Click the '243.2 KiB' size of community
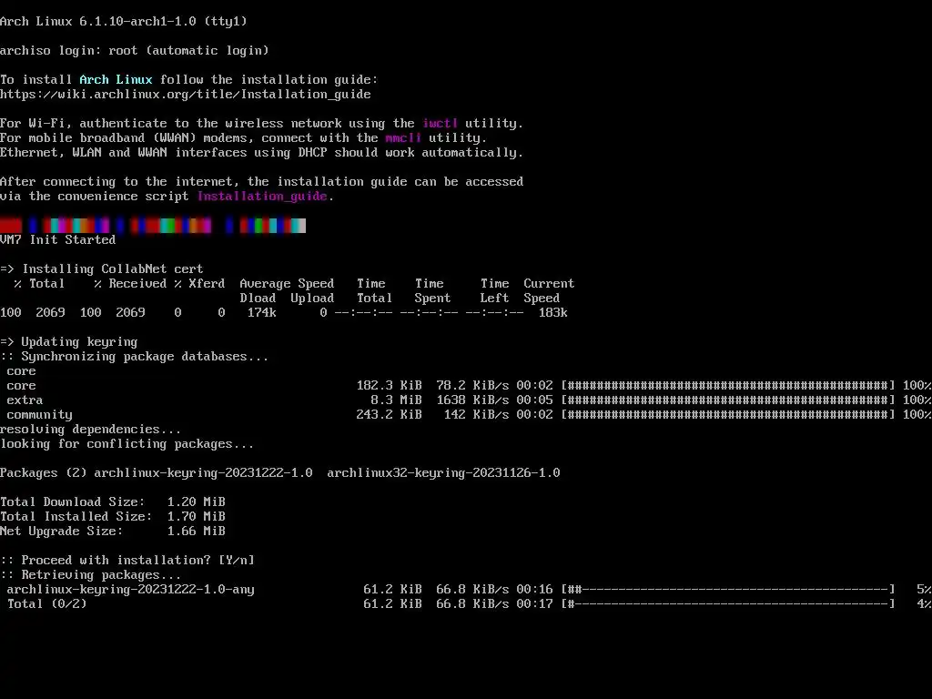The width and height of the screenshot is (932, 699). point(389,415)
